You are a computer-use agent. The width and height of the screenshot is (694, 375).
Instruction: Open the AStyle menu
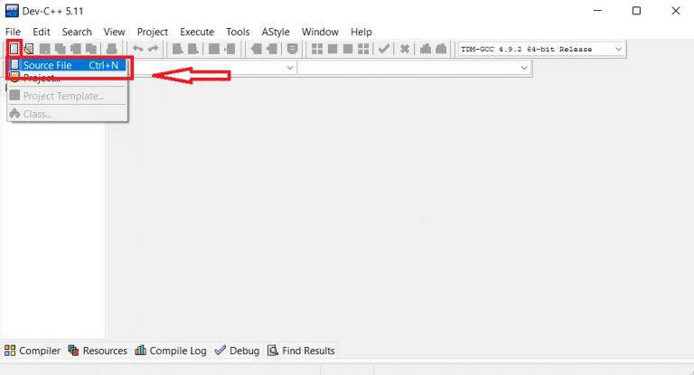point(276,32)
